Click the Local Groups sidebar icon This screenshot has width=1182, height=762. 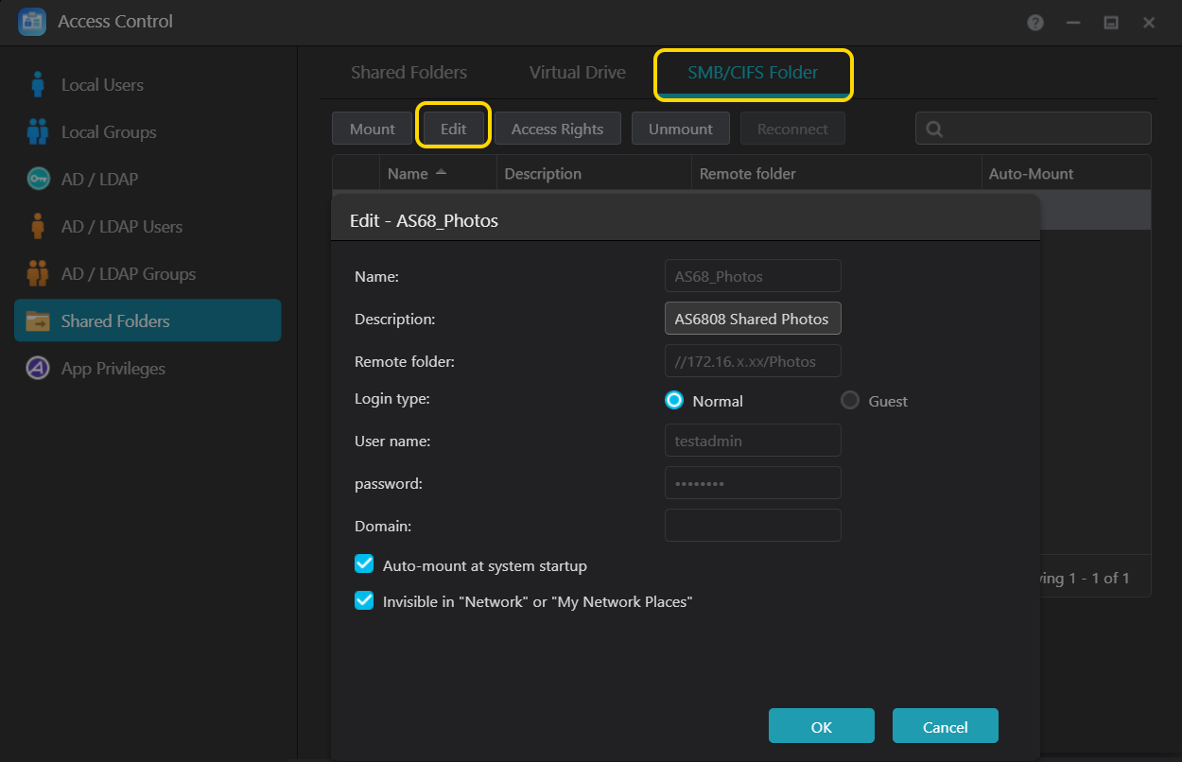click(x=38, y=132)
